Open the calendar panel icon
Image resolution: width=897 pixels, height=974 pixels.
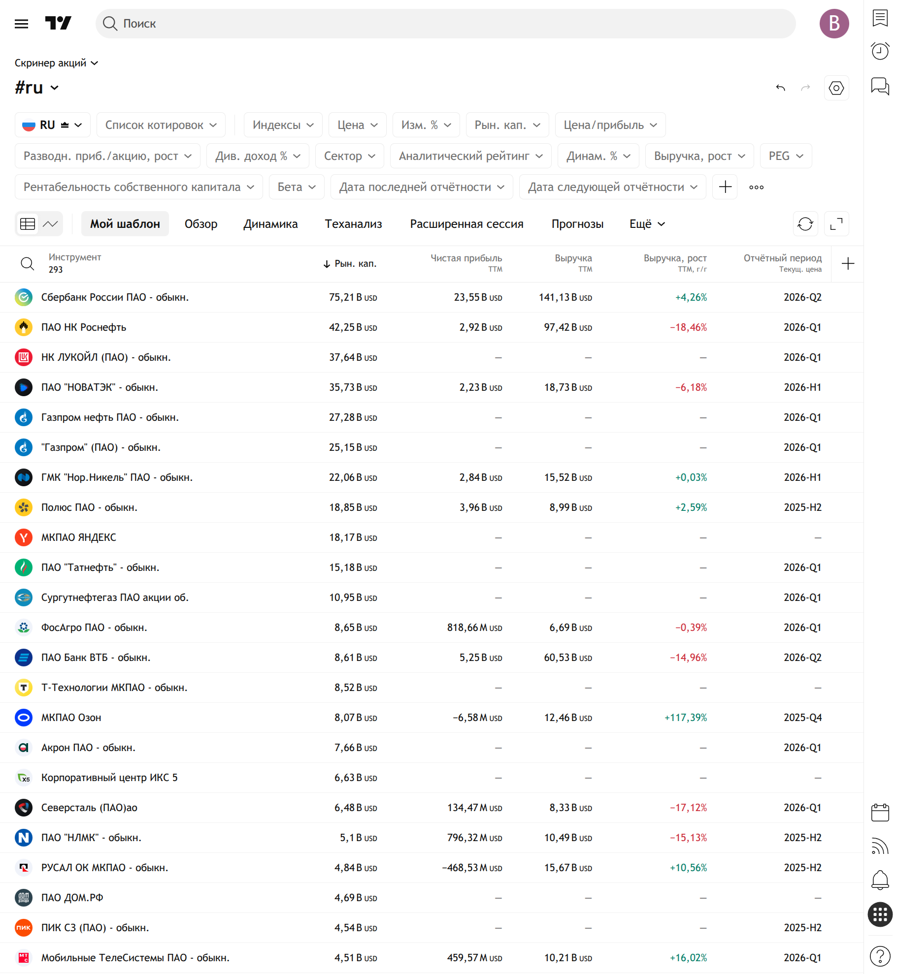(880, 813)
